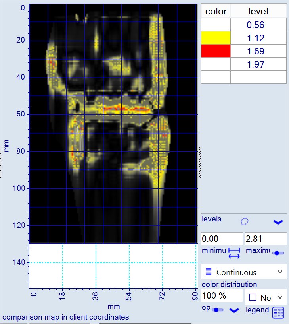
Task: Click the level value 1.97
Action: [258, 64]
